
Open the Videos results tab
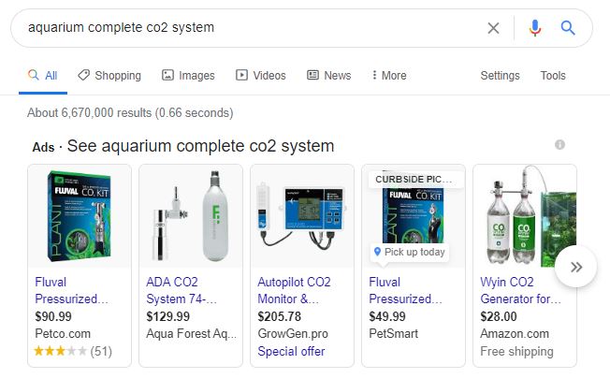[x=261, y=76]
